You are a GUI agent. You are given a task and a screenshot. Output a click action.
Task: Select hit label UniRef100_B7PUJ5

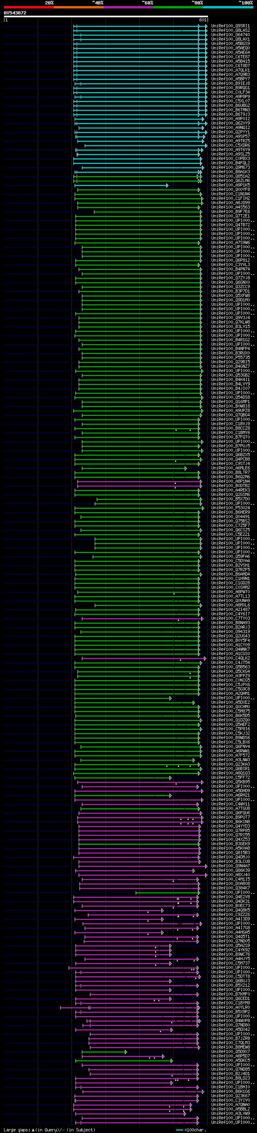point(230,446)
